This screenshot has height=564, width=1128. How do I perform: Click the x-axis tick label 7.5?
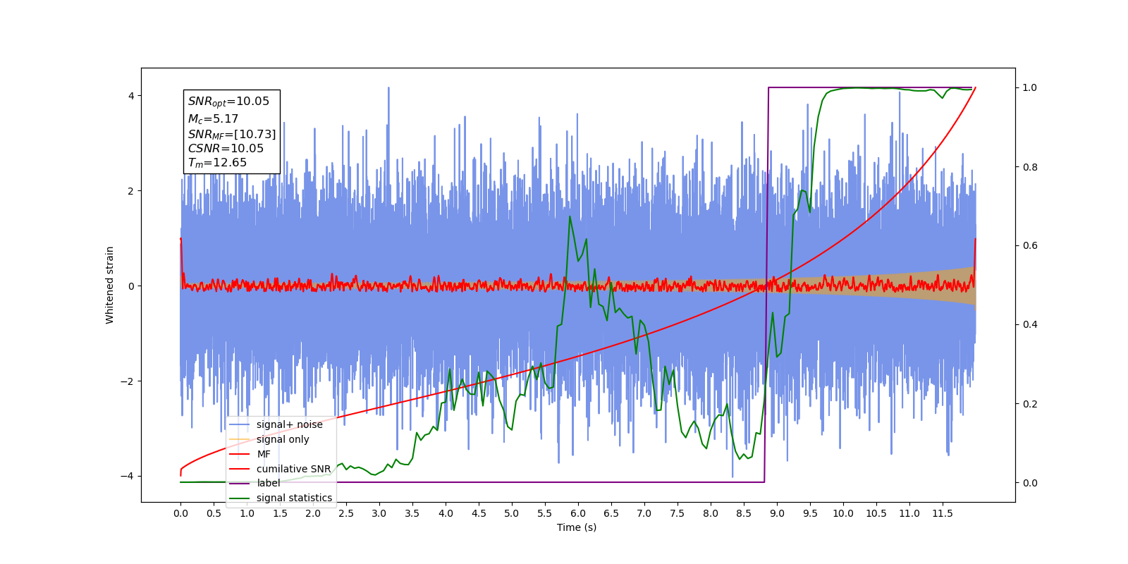[678, 513]
